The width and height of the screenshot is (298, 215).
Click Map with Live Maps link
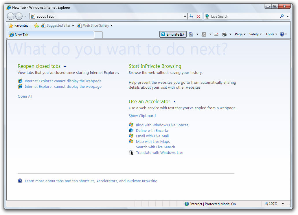(153, 142)
